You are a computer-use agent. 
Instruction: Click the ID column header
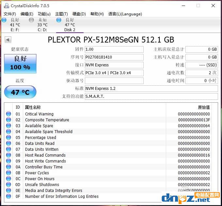point(18,107)
